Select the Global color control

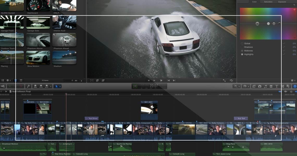[247, 43]
